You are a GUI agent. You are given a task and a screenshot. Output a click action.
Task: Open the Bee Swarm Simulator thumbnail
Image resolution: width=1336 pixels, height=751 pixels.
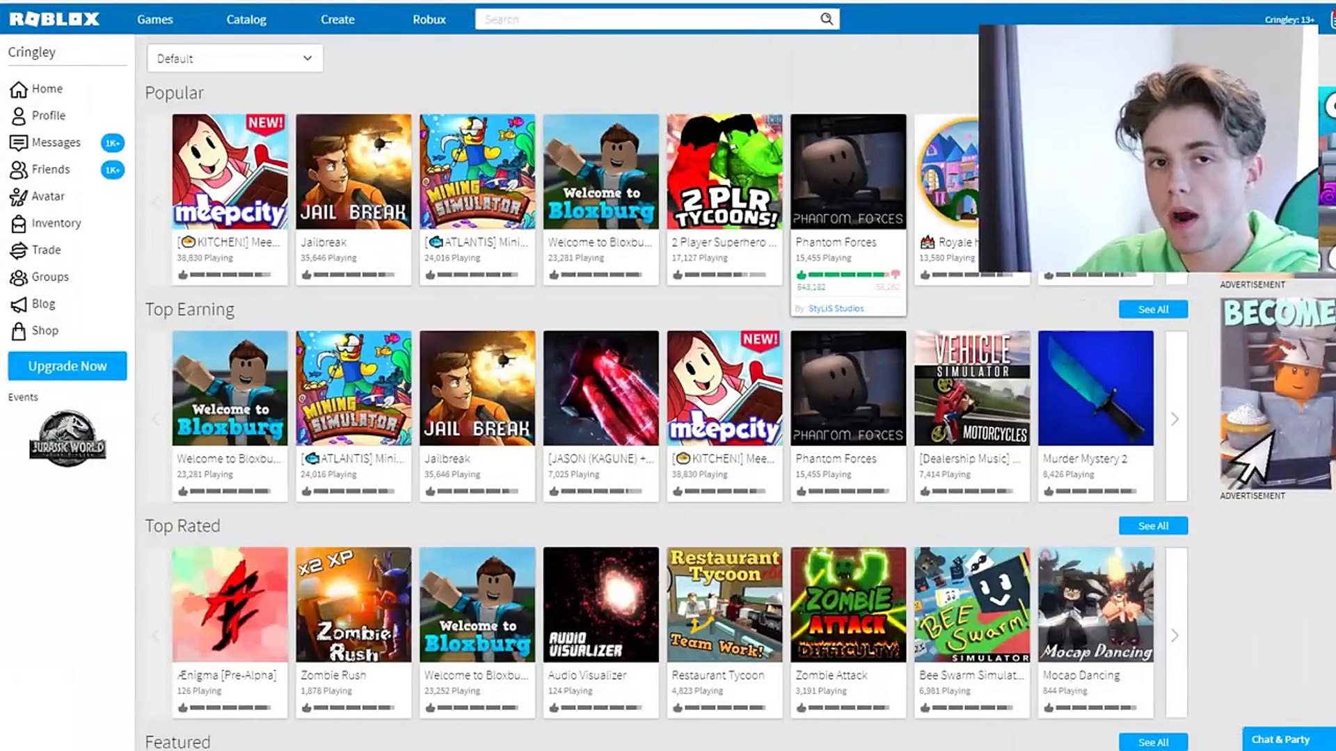(972, 604)
